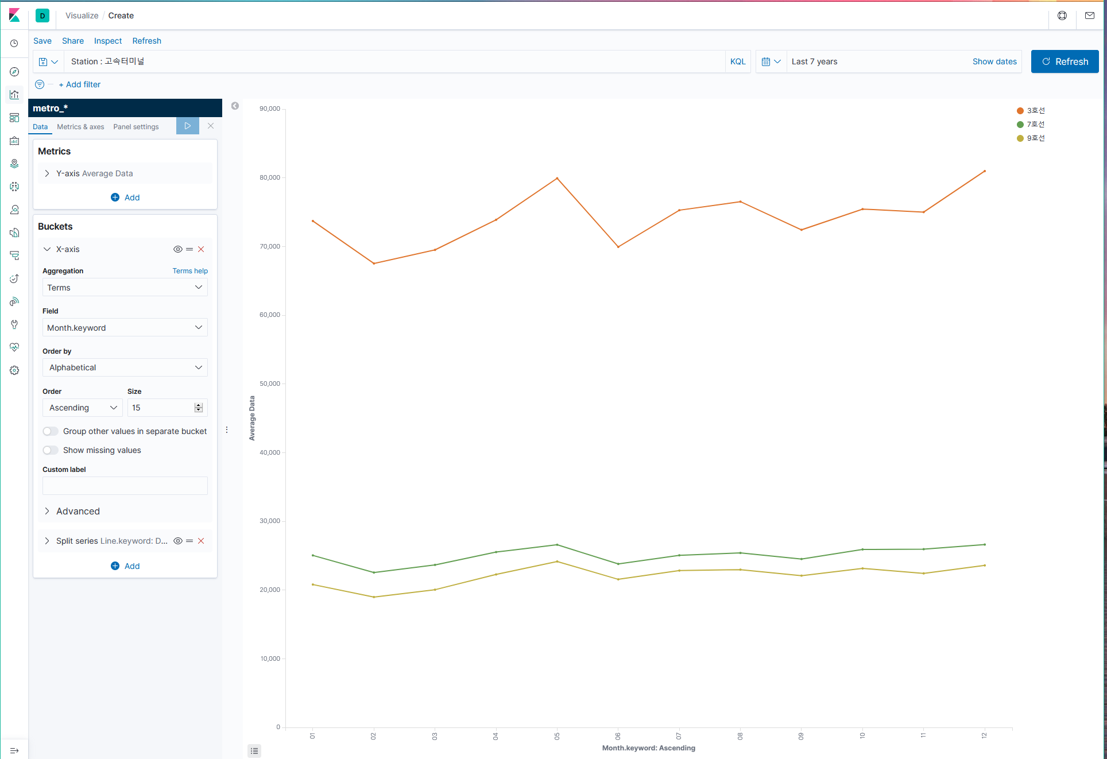This screenshot has height=759, width=1107.
Task: Click Show dates link
Action: click(x=994, y=61)
